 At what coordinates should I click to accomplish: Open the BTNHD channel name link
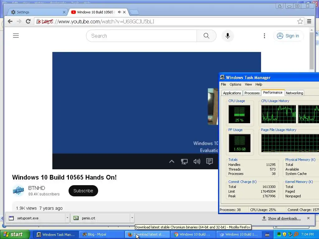pos(37,188)
